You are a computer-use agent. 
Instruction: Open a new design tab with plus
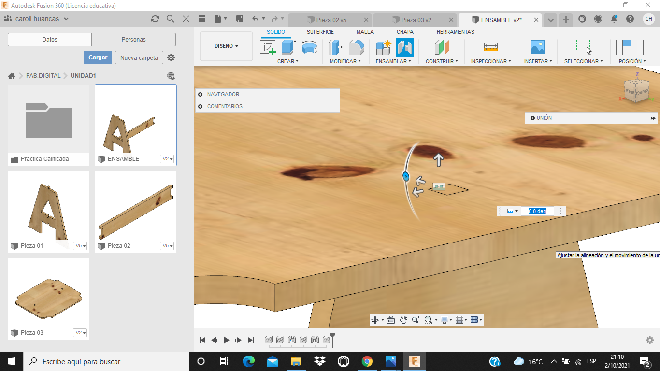click(x=566, y=20)
